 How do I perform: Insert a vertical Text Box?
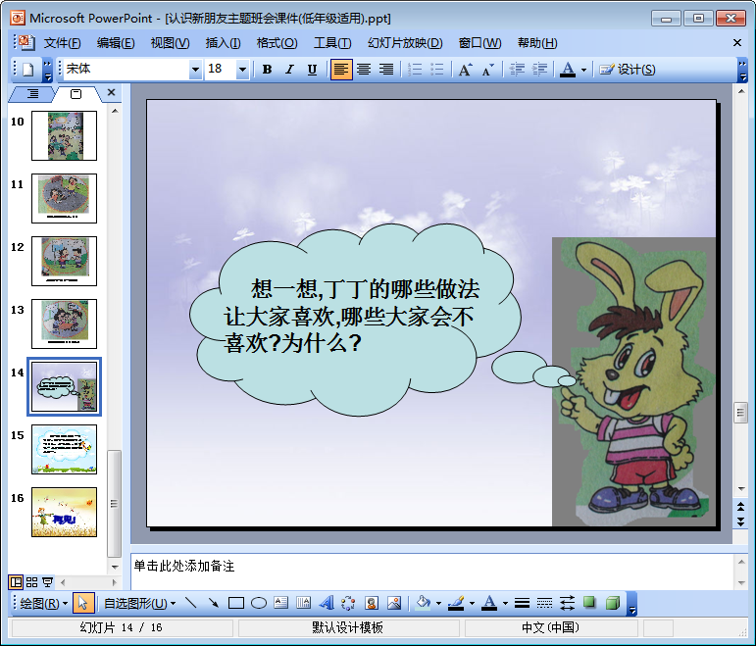tap(303, 603)
